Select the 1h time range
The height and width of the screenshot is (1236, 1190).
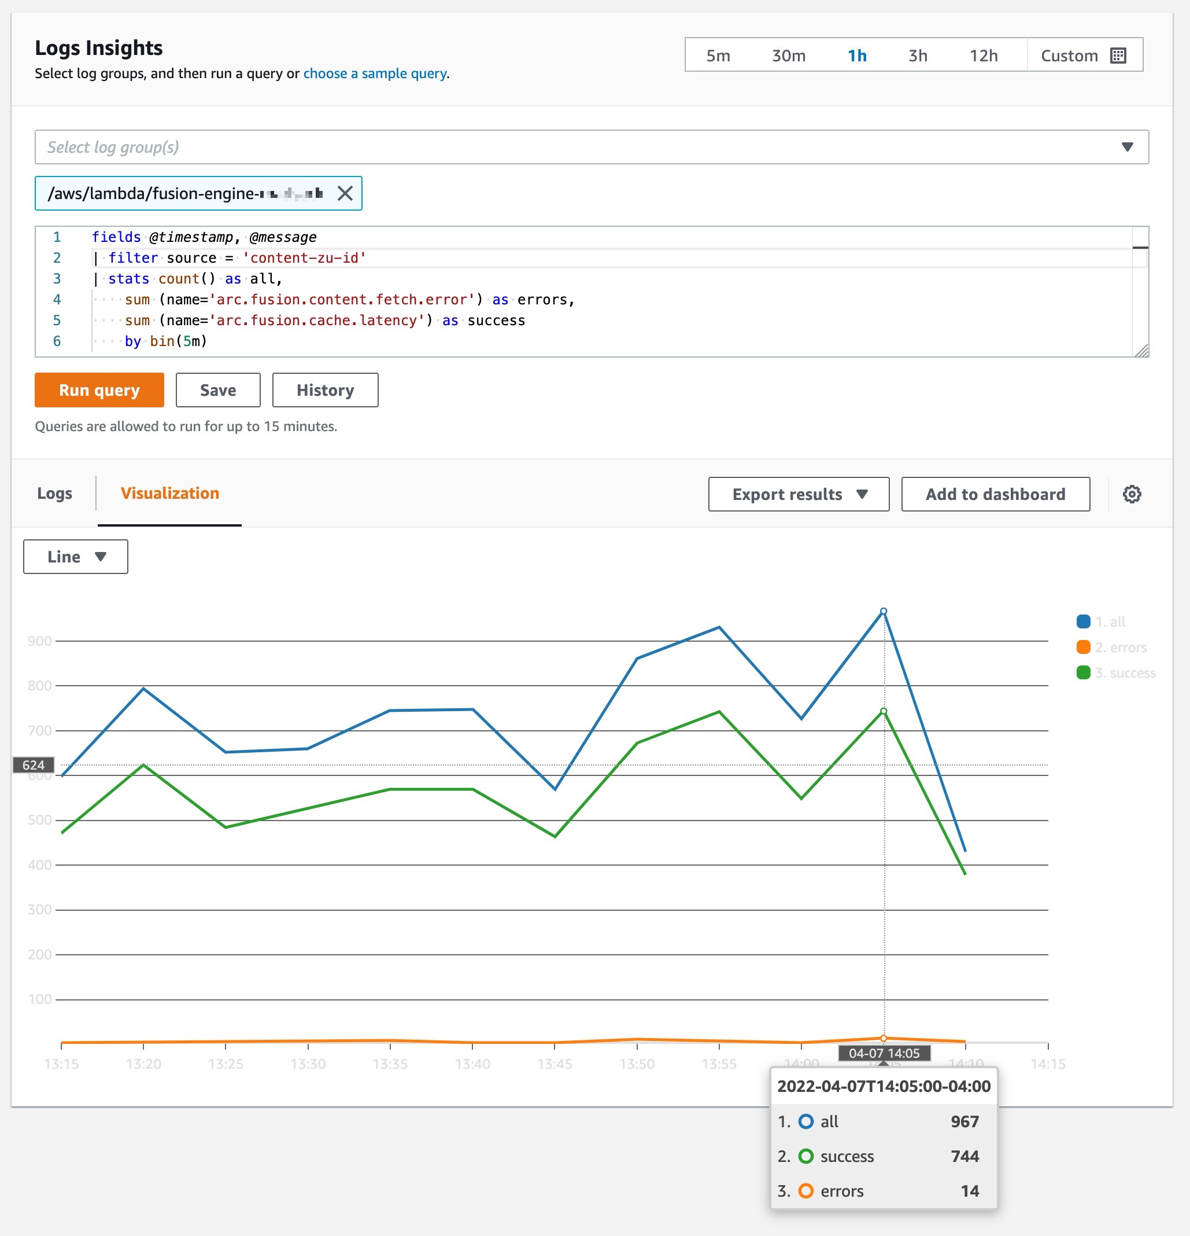[856, 56]
